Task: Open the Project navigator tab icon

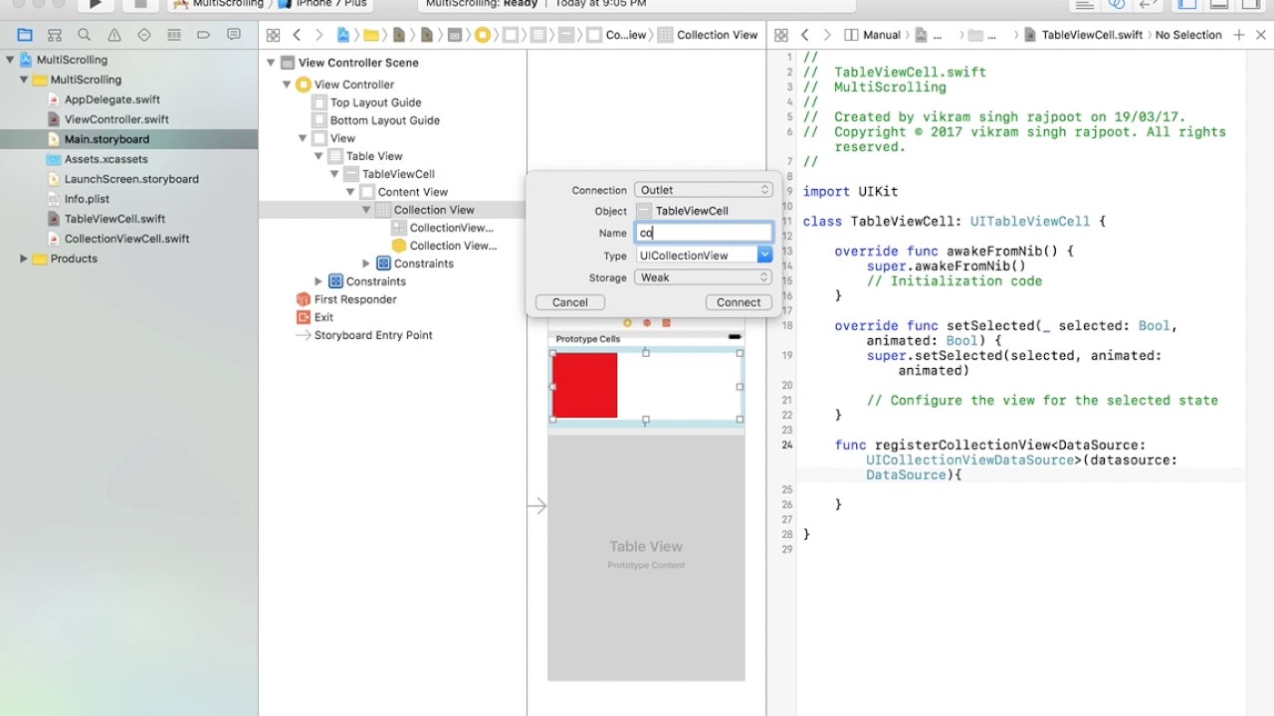Action: (25, 35)
